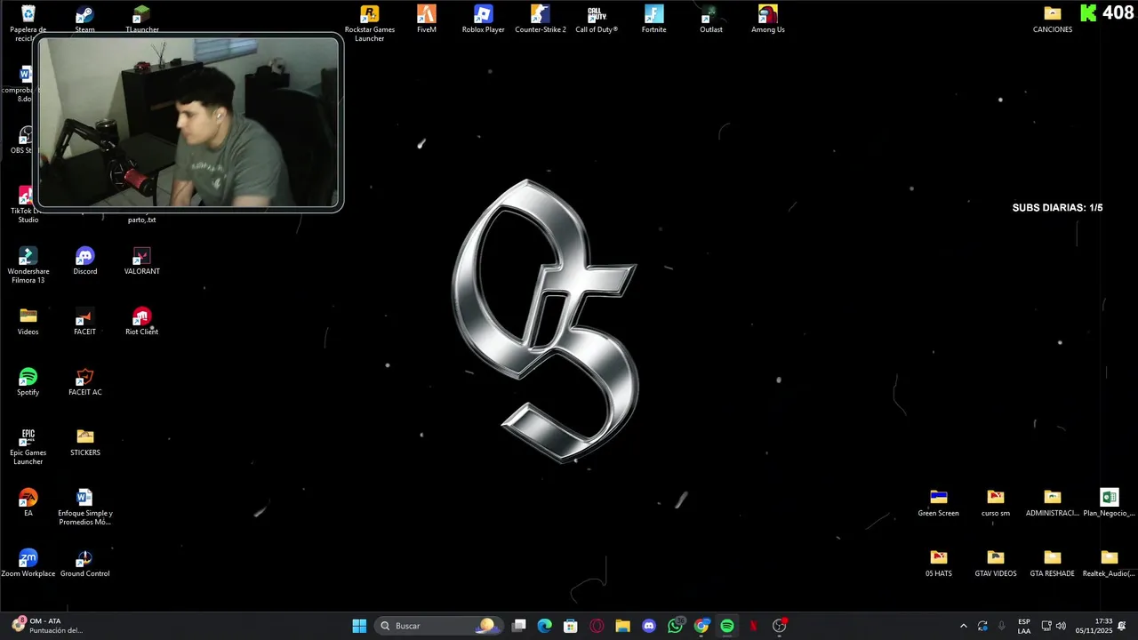The image size is (1138, 640).
Task: Launch Counter-Strike 2 desktop icon
Action: coord(541,19)
